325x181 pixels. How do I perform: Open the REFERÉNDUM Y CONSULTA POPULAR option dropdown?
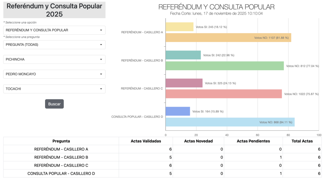point(54,30)
